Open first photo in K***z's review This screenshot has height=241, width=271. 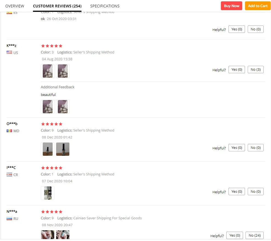click(x=48, y=71)
